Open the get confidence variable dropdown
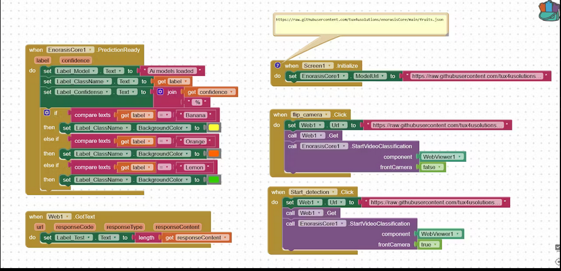561x271 pixels. 217,92
